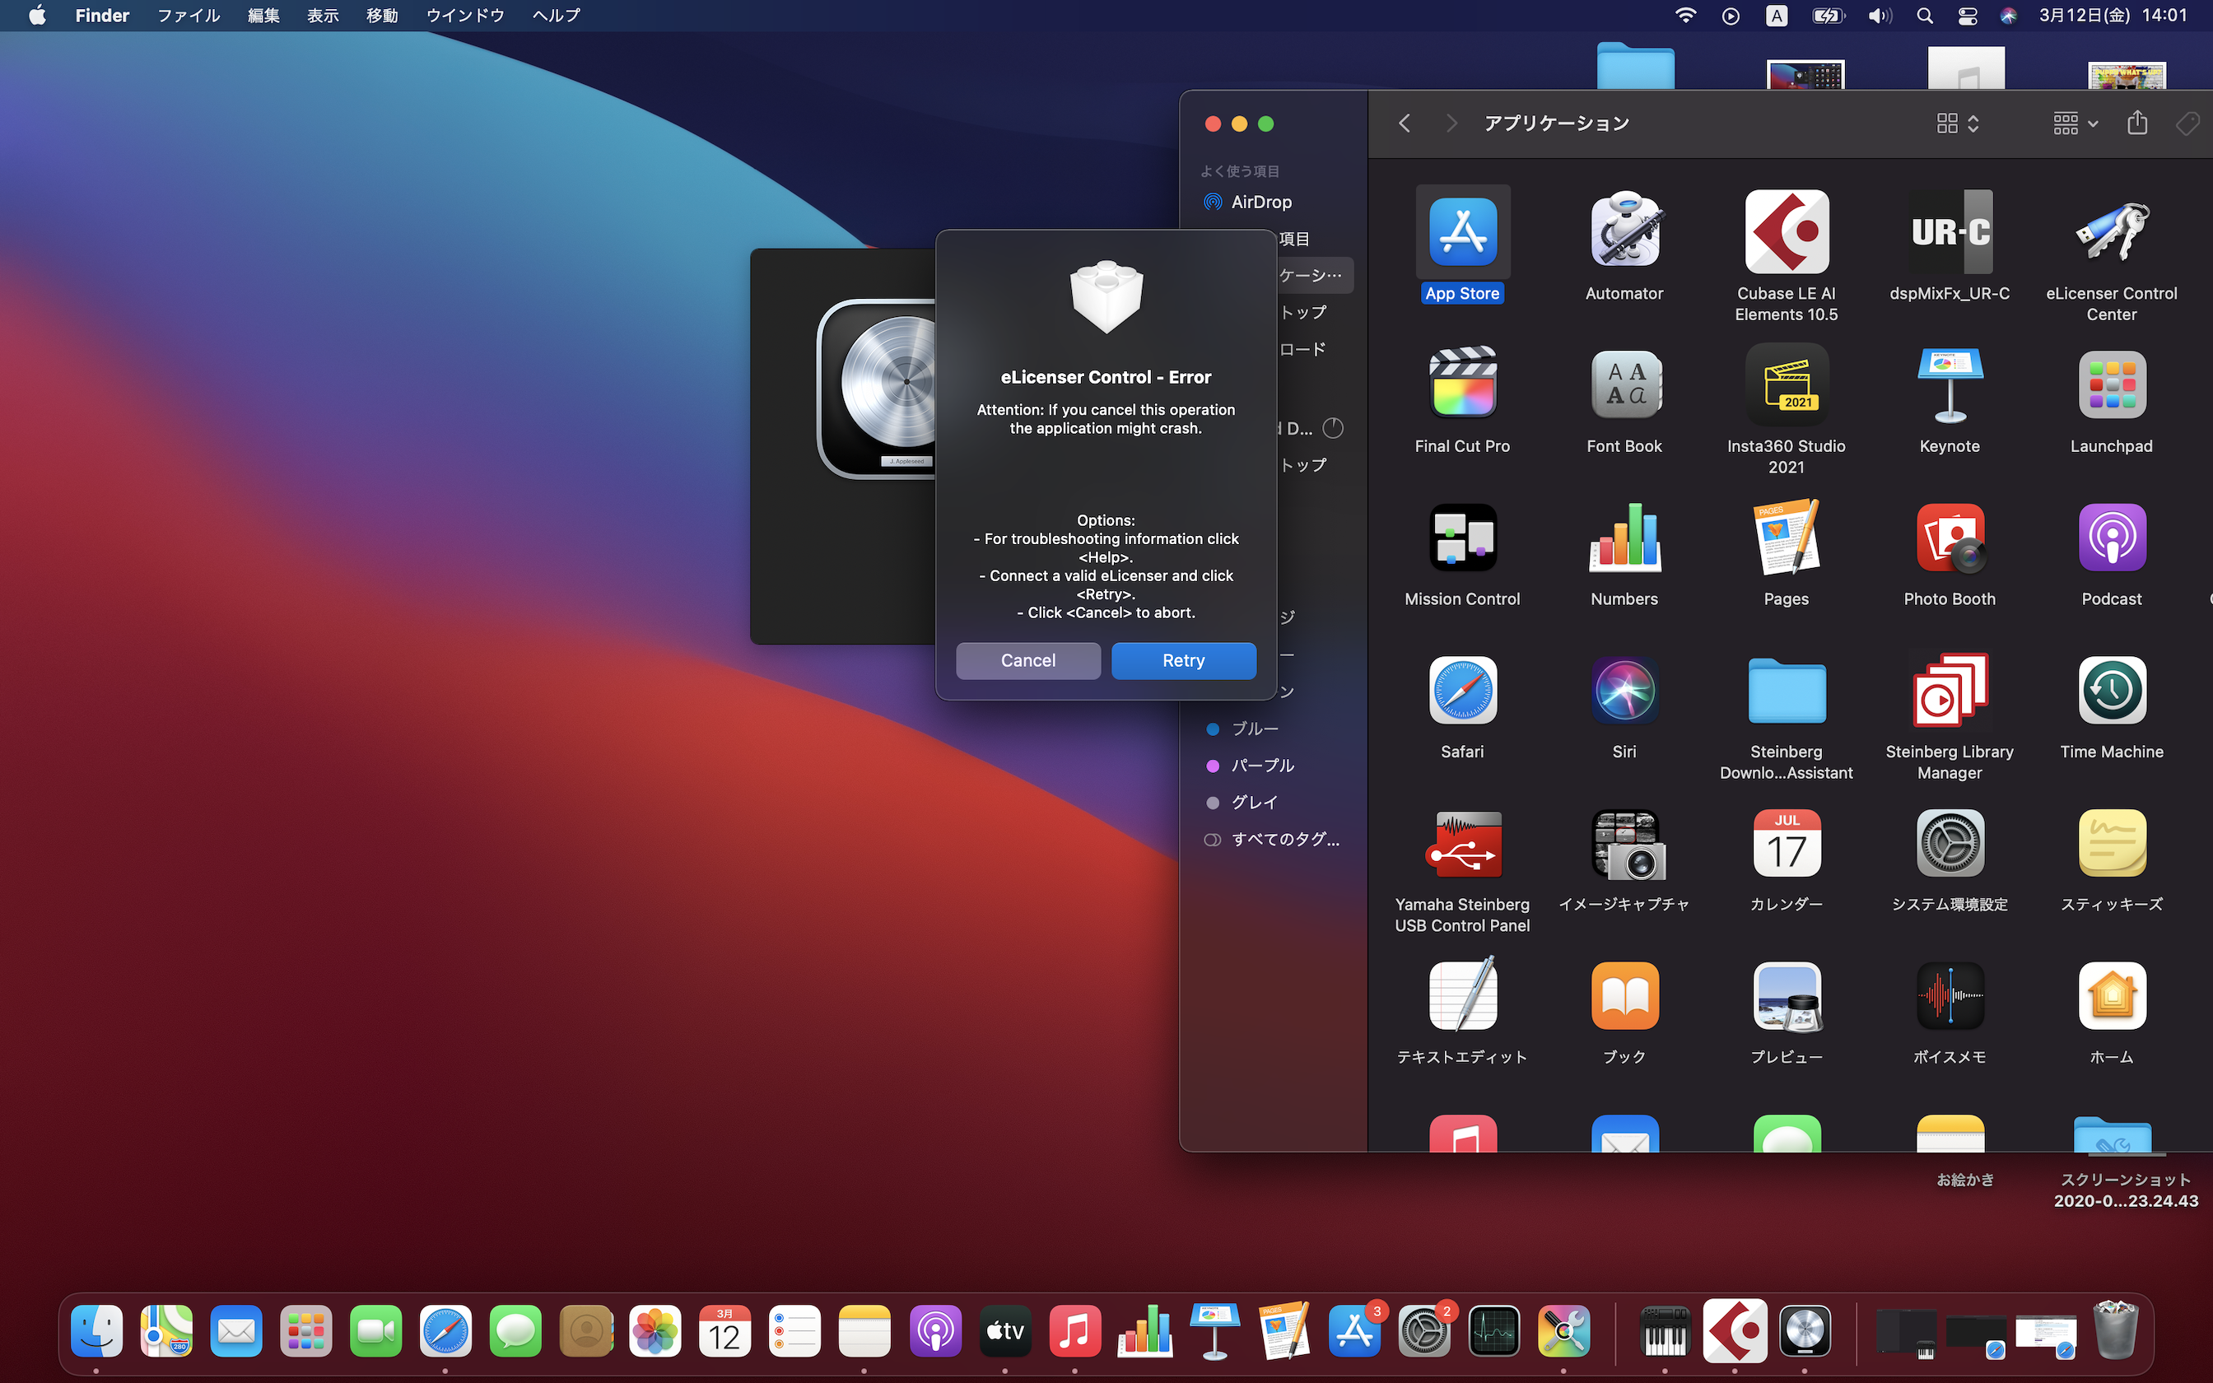Image resolution: width=2213 pixels, height=1383 pixels.
Task: Click Cubase icon in the Dock
Action: click(1735, 1331)
